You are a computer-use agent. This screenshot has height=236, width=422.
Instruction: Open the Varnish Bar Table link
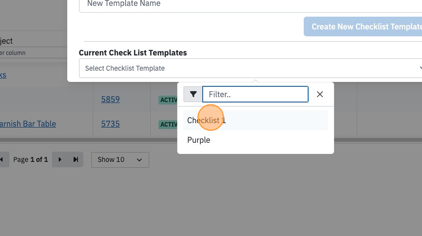pyautogui.click(x=28, y=124)
